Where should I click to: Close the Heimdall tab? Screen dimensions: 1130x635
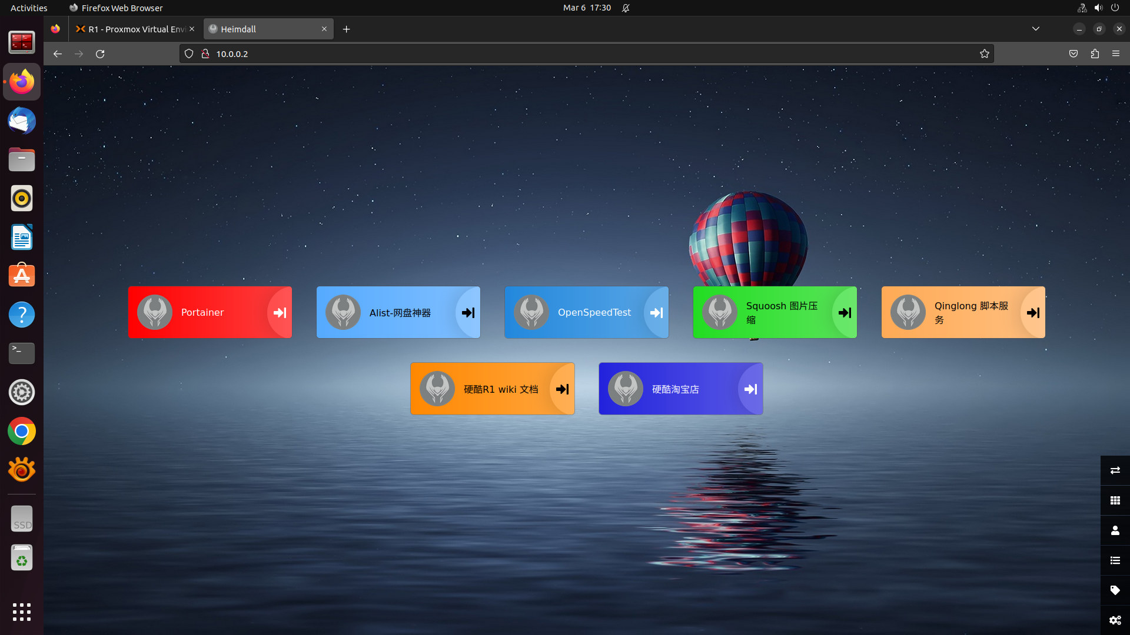324,29
